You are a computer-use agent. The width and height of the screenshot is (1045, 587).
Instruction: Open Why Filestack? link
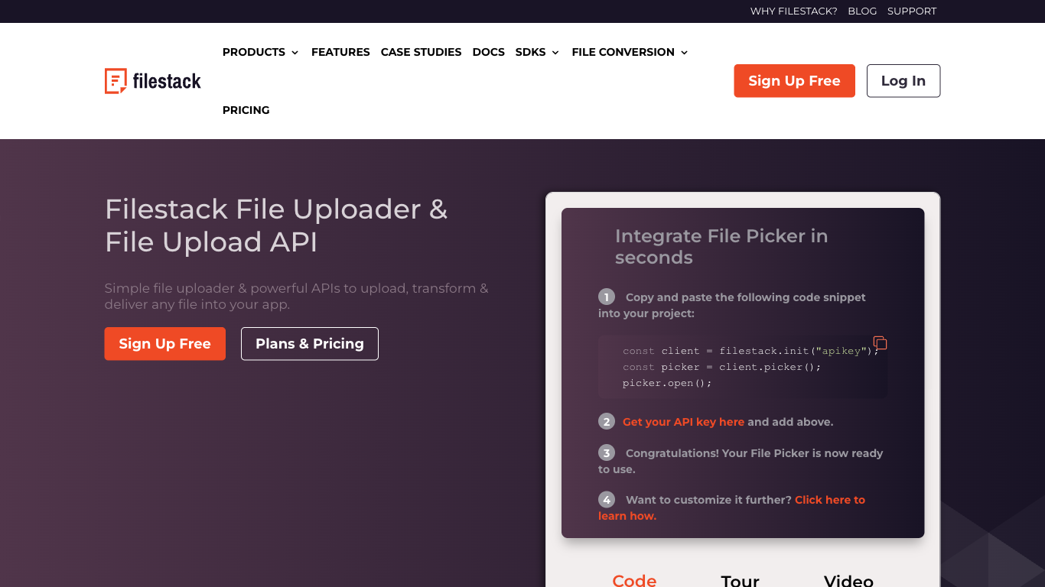[x=793, y=11]
